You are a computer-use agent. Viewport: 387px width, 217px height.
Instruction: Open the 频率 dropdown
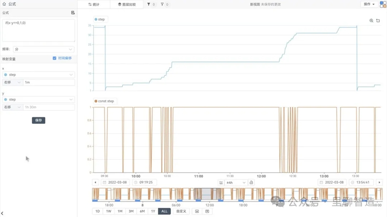(x=44, y=49)
